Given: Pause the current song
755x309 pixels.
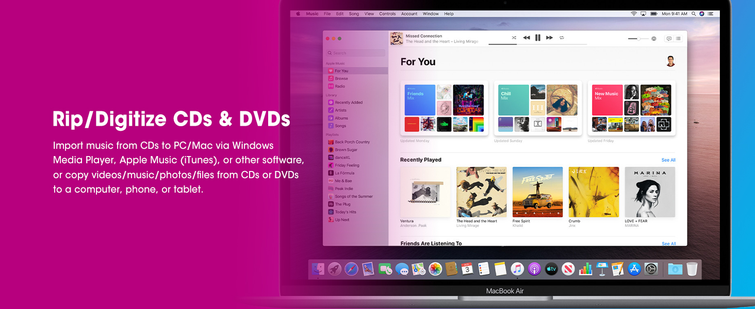Looking at the screenshot, I should pyautogui.click(x=537, y=38).
